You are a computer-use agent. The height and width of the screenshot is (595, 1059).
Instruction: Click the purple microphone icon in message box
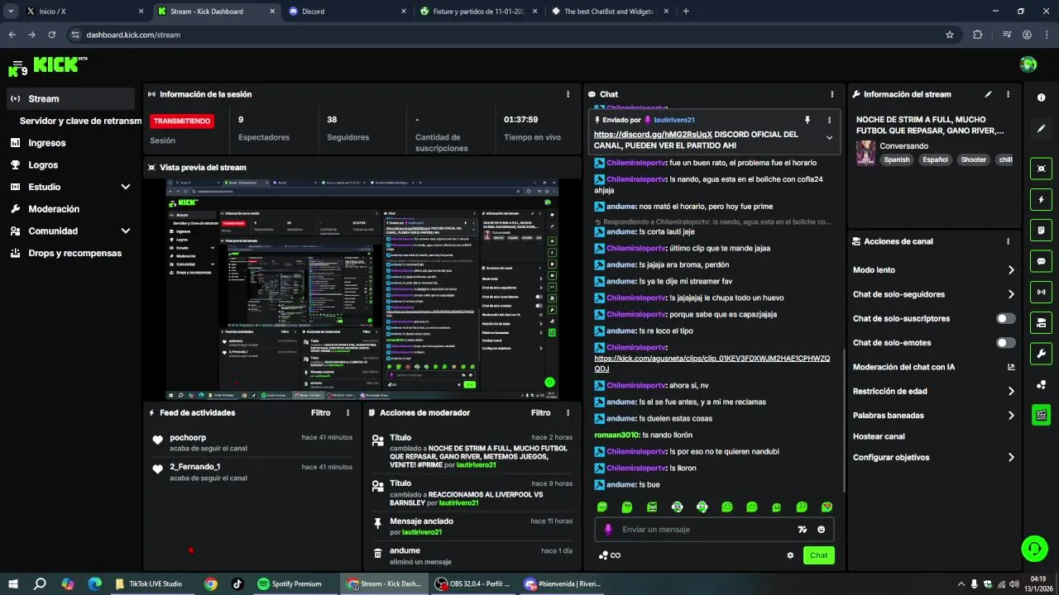point(608,530)
